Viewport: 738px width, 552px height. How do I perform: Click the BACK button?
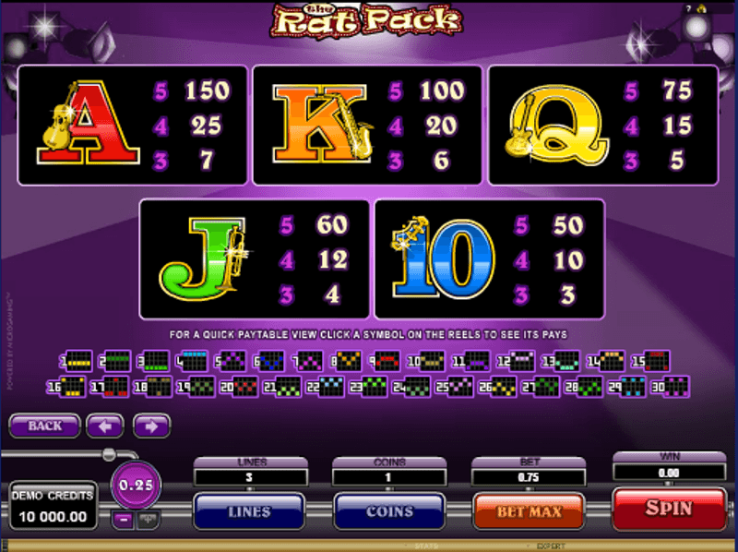tap(44, 426)
